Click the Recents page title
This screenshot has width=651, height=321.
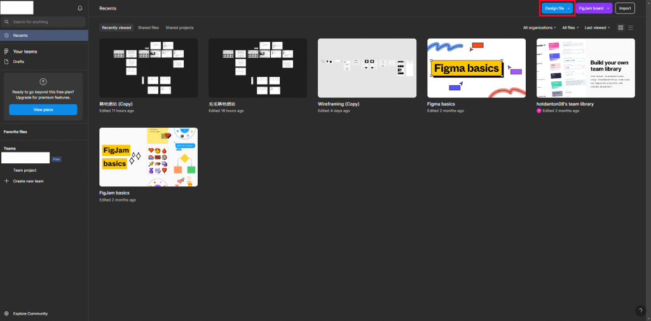[x=108, y=8]
